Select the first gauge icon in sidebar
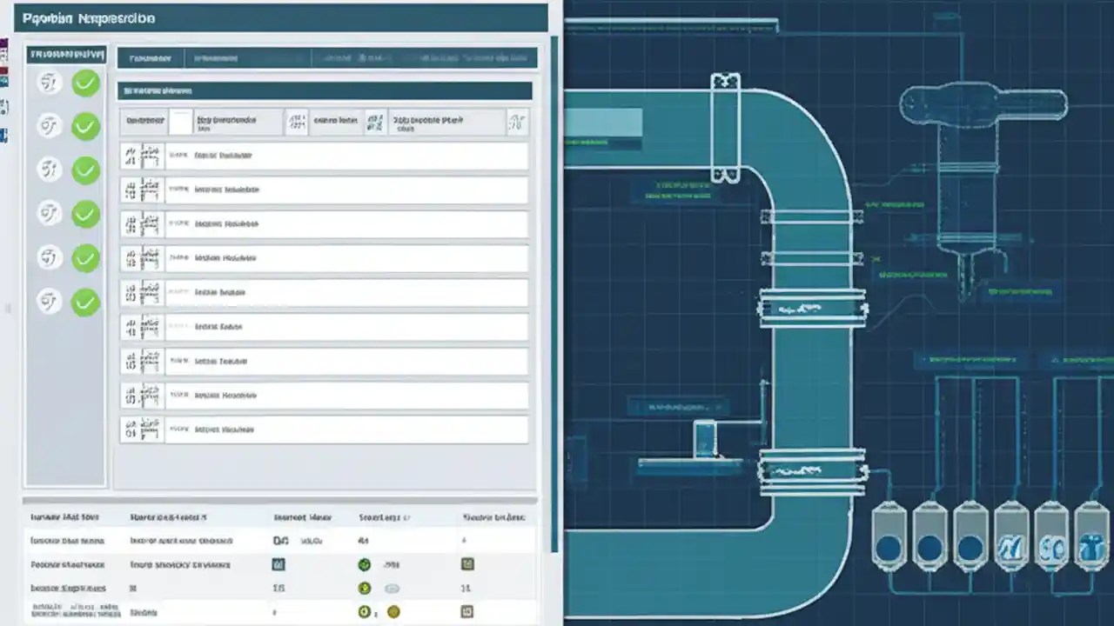Image resolution: width=1114 pixels, height=626 pixels. [x=49, y=82]
